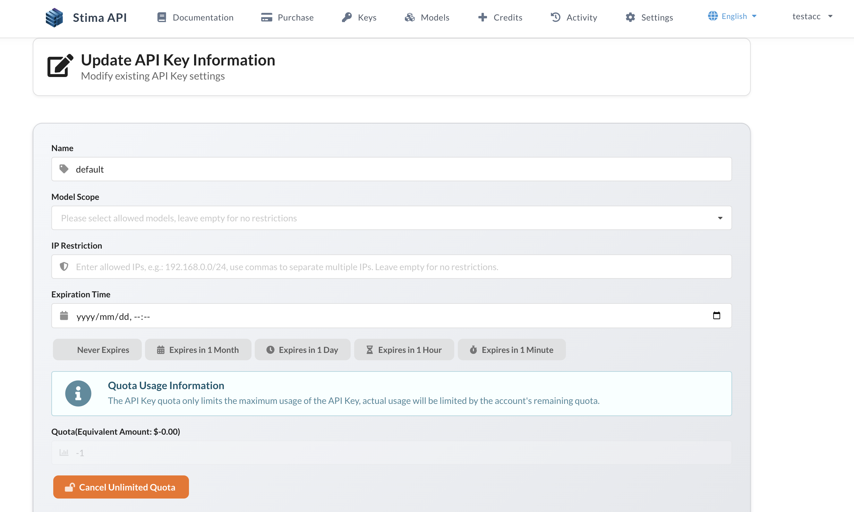Open the English language dropdown
The image size is (854, 512).
click(x=732, y=16)
